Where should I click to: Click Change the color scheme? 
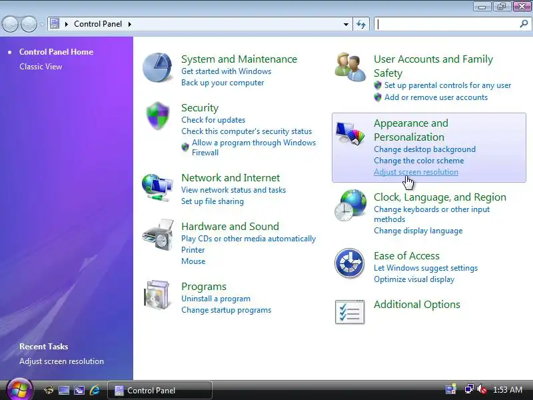(419, 161)
